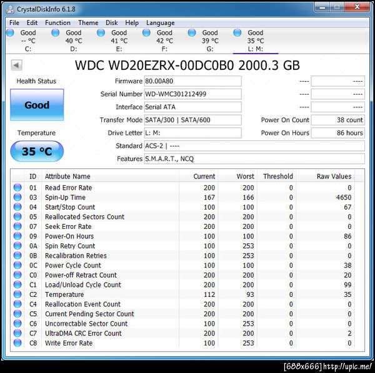Click the Current column header
375x373 pixels.
[x=198, y=177]
